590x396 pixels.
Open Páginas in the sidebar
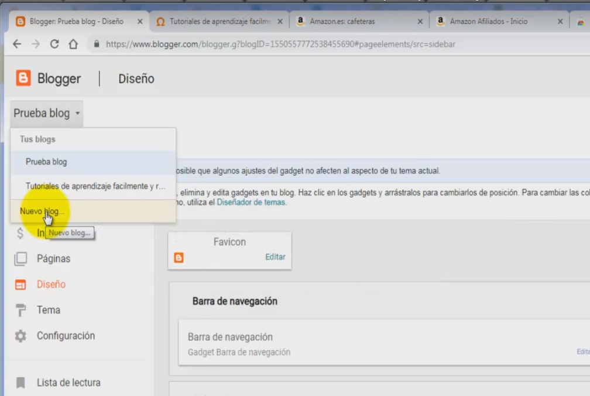pos(53,258)
